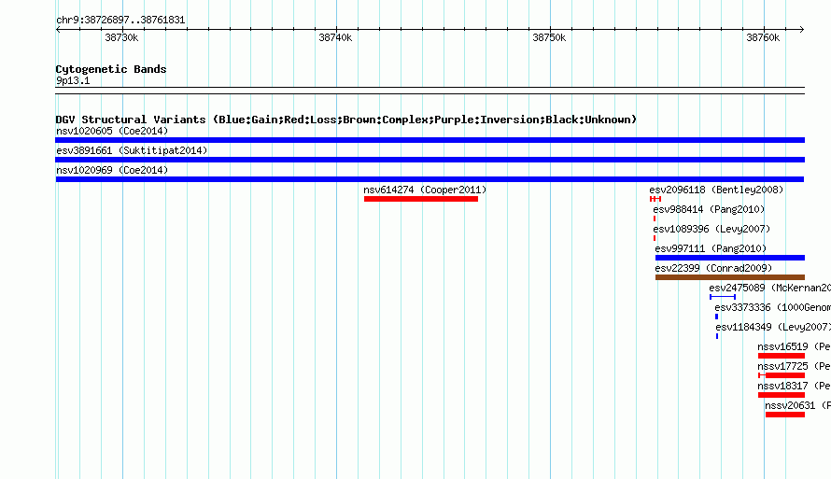Select the esv997111 (Pang2010) blue bar
Viewport: 831px width, 479px height.
coord(730,258)
